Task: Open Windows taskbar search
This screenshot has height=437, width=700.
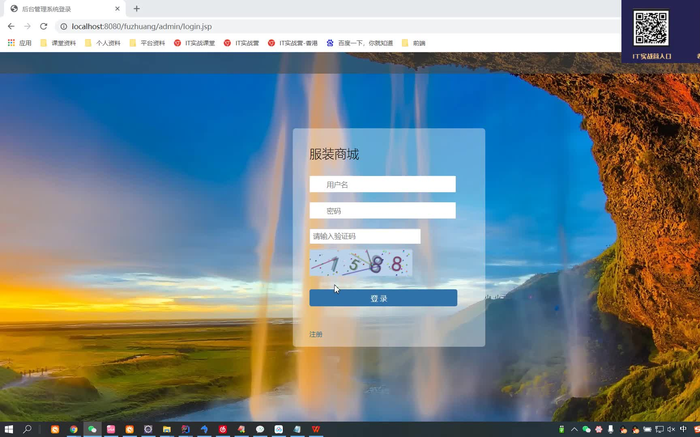Action: point(27,429)
